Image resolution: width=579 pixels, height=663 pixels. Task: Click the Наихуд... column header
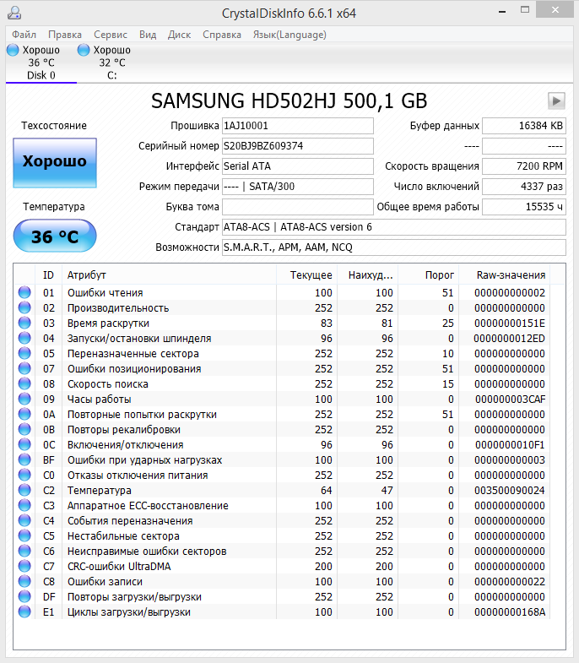click(x=367, y=274)
